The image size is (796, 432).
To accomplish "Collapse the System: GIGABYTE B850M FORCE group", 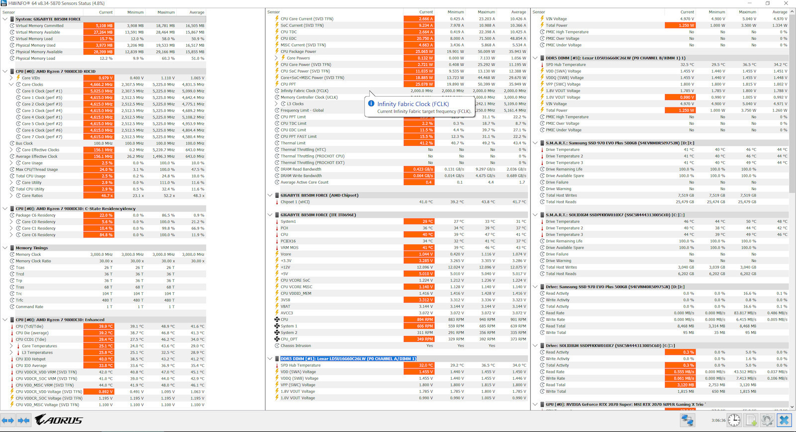I will [x=5, y=19].
